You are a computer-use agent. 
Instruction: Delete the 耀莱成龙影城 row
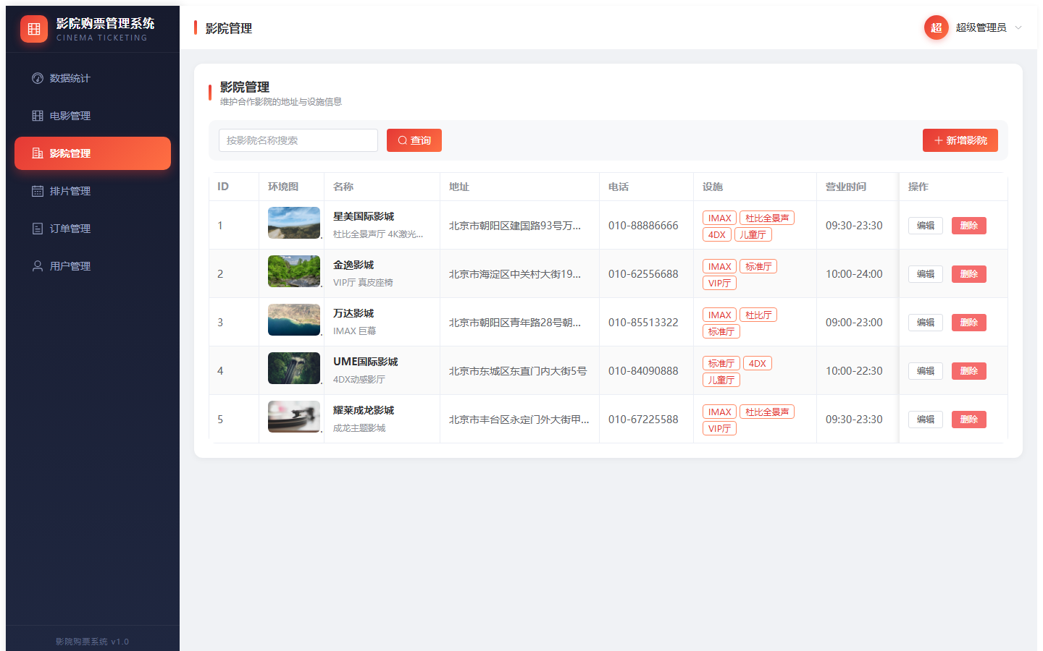(x=969, y=420)
